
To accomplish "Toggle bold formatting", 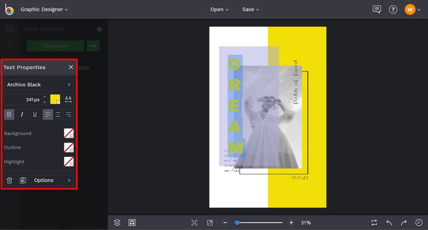I will tap(9, 115).
